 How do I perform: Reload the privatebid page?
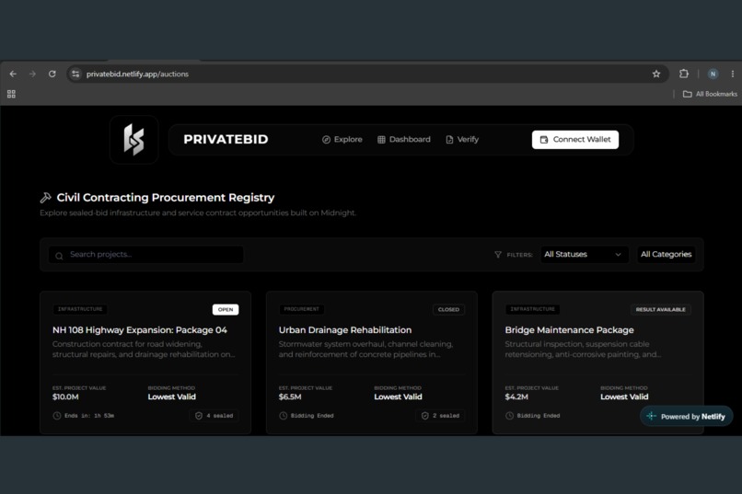(x=52, y=74)
